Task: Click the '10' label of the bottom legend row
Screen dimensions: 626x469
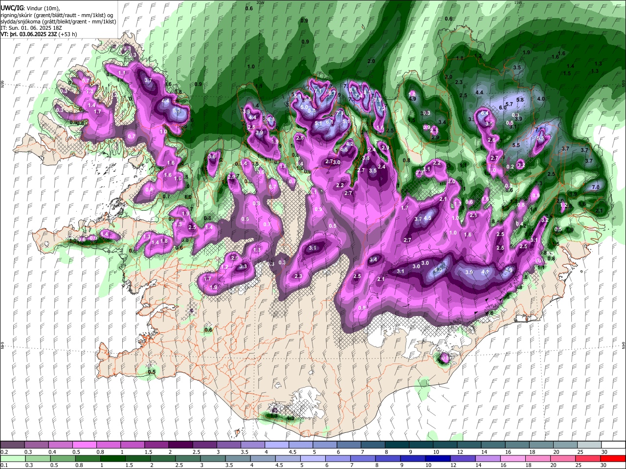Action: (429, 466)
